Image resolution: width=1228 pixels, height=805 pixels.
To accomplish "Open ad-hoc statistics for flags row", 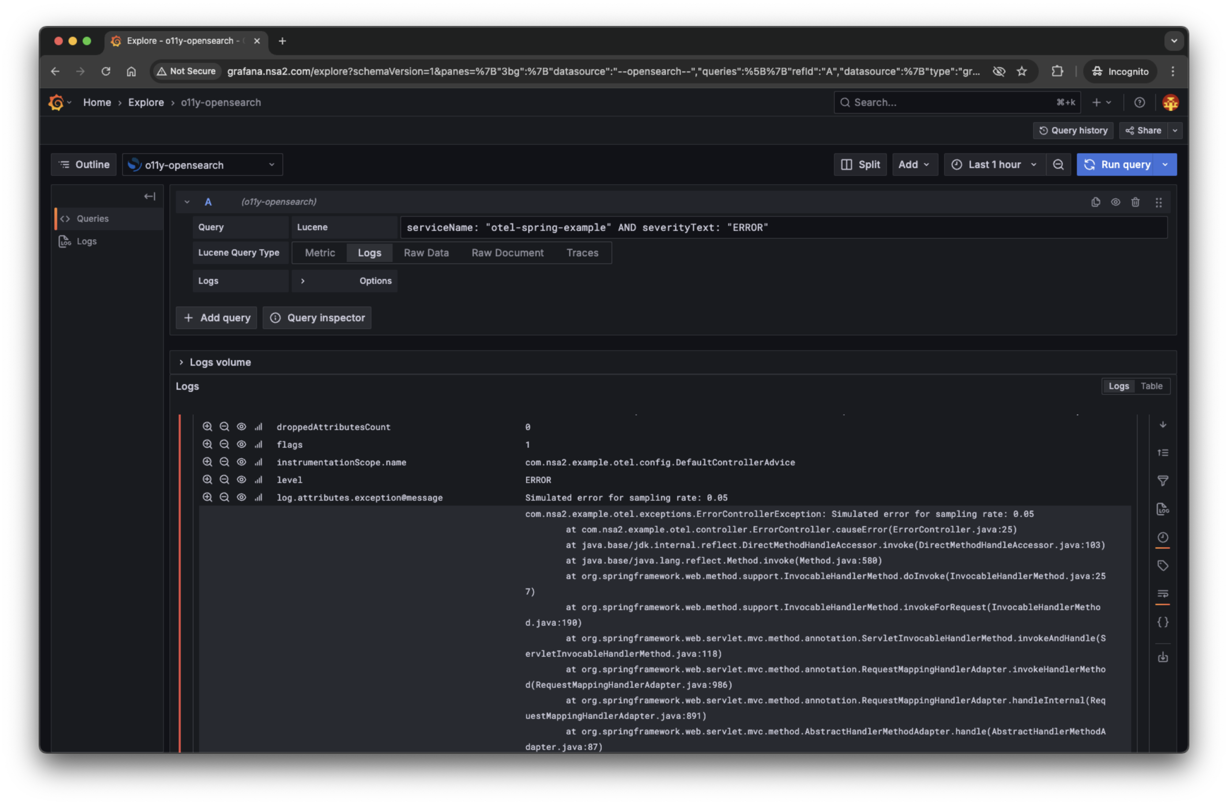I will pyautogui.click(x=258, y=444).
